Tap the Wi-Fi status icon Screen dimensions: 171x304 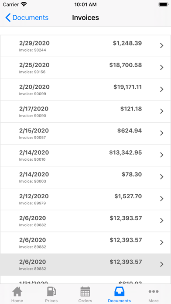tap(24, 4)
